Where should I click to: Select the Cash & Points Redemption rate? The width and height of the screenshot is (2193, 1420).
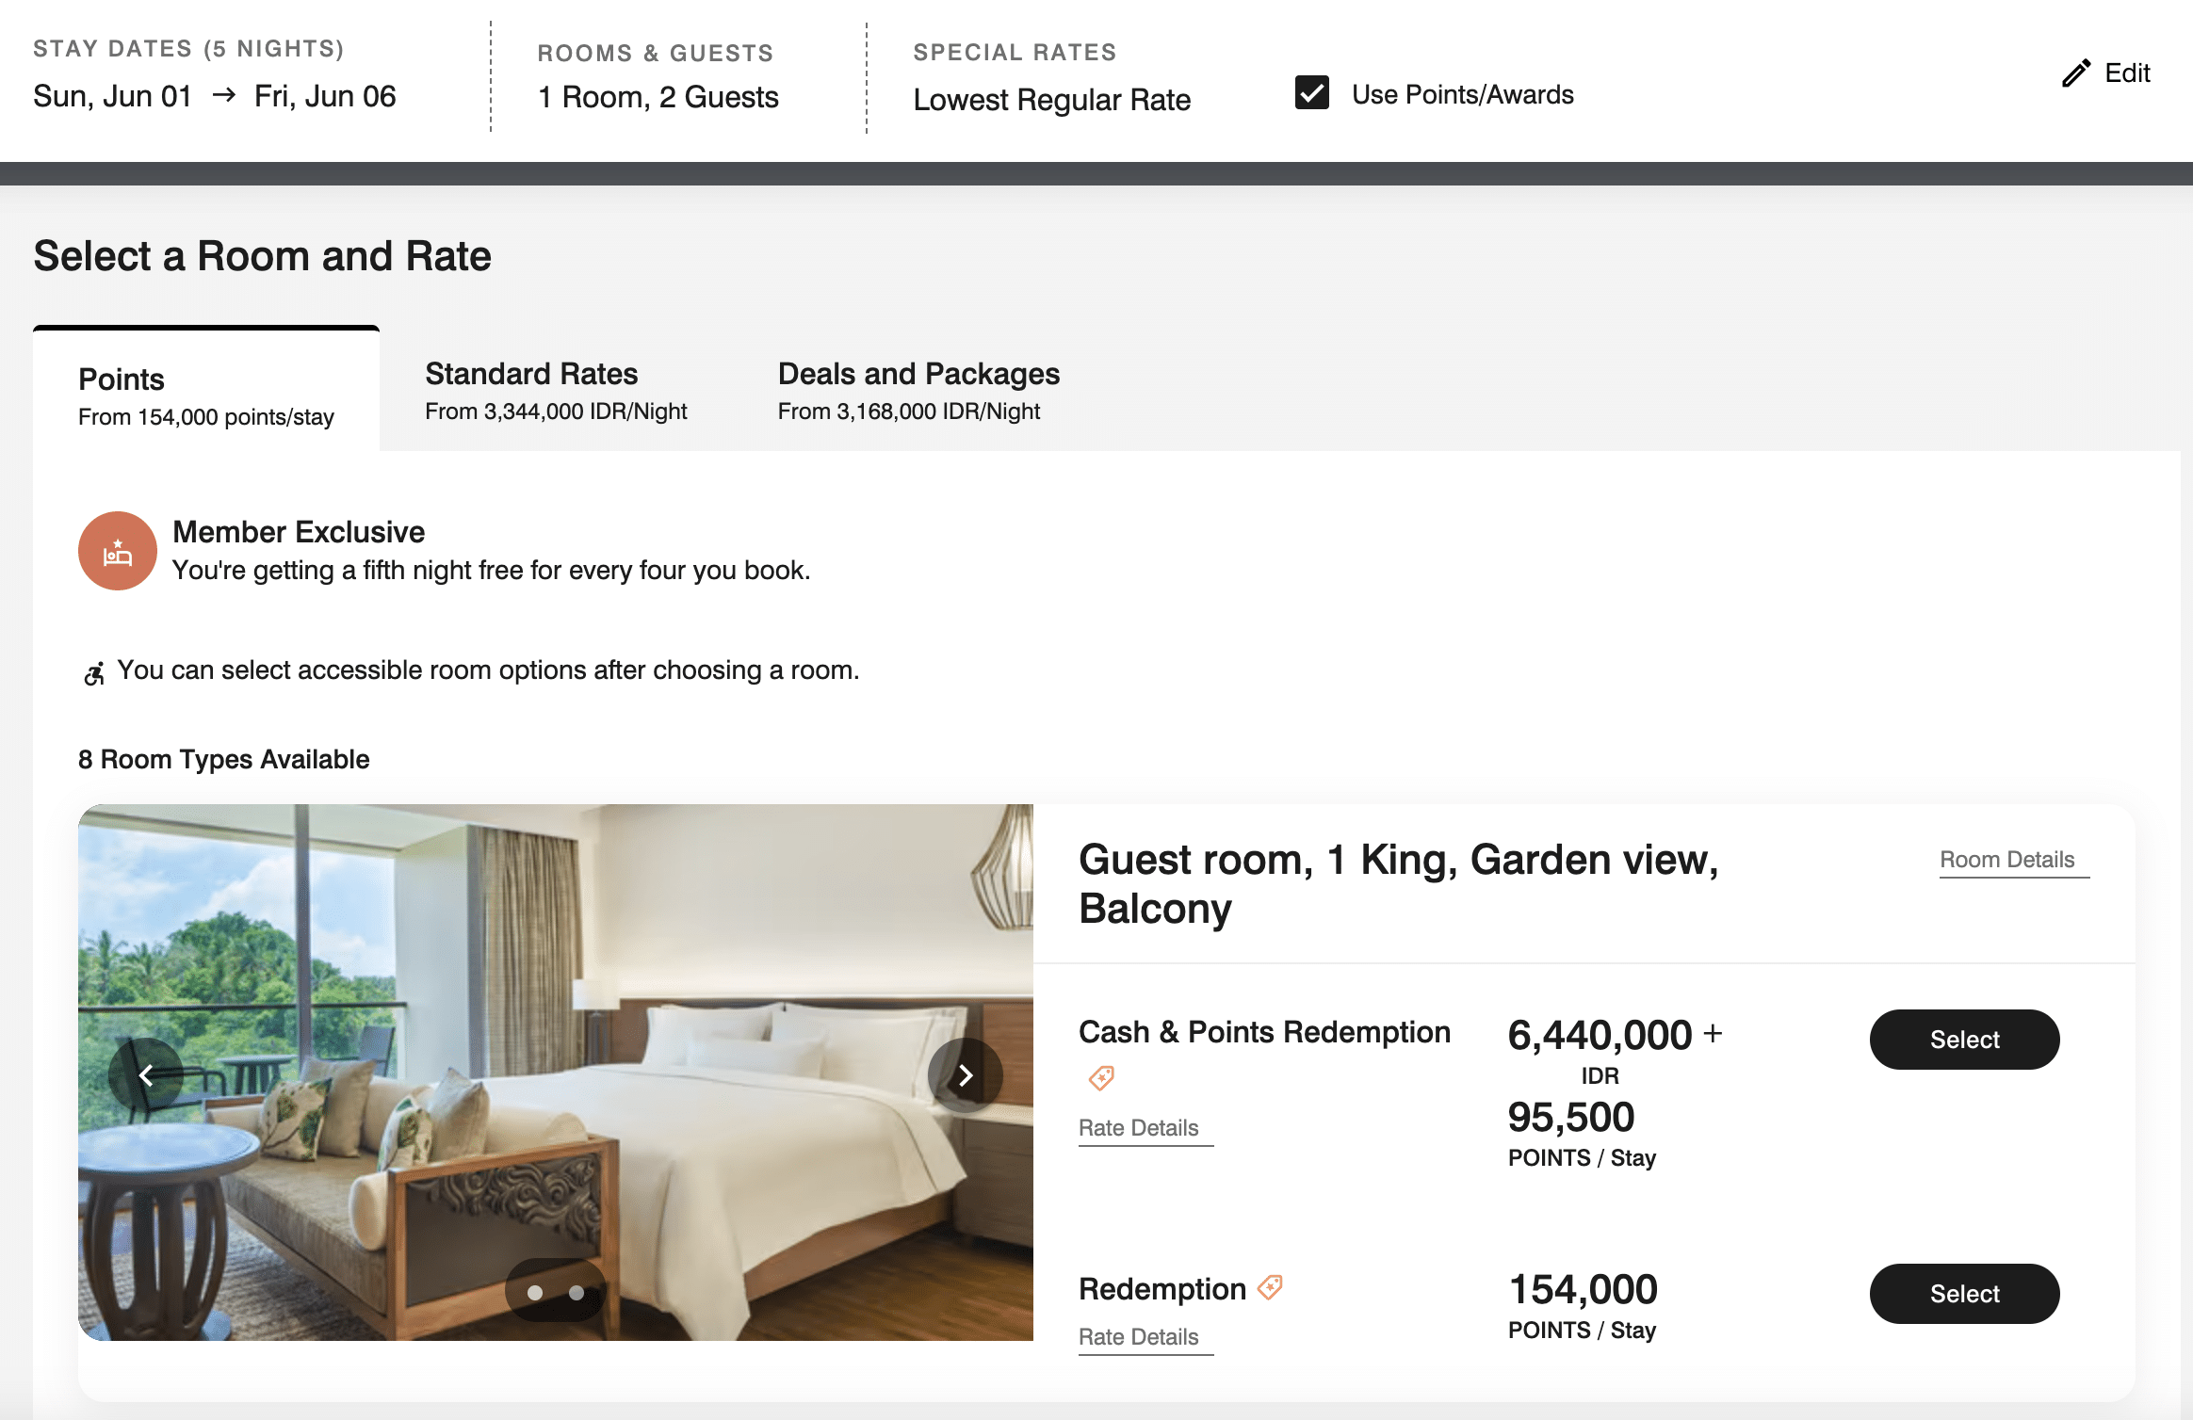coord(1964,1040)
